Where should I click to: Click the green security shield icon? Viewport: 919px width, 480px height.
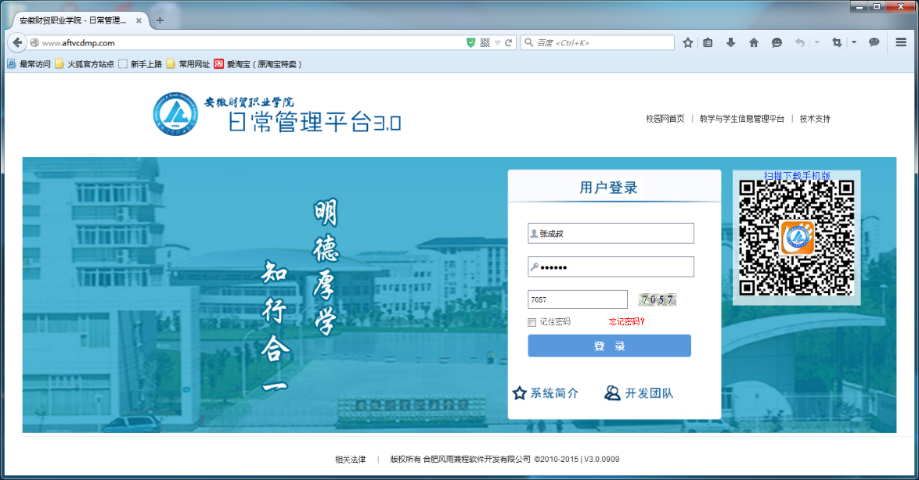tap(470, 43)
